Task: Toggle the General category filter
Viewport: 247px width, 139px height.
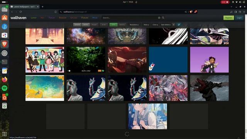Action: [x=77, y=25]
